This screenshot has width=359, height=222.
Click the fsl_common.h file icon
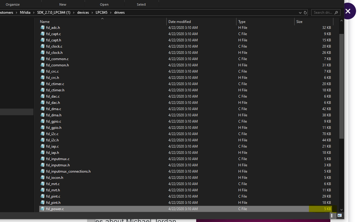coord(42,65)
